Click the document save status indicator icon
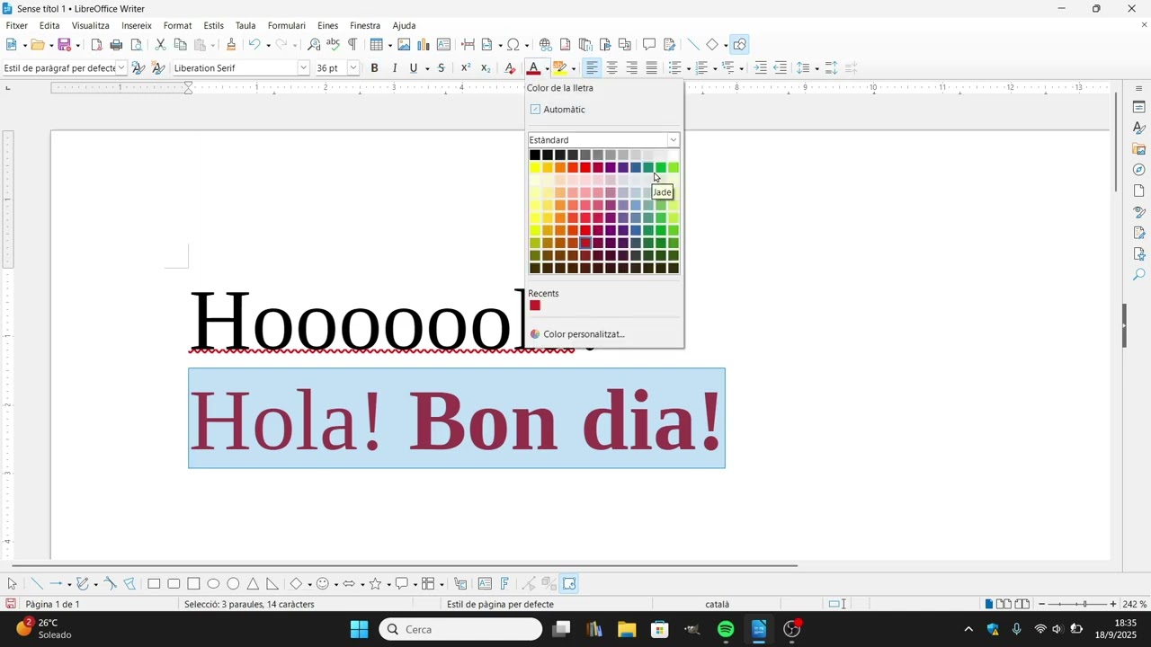 11,605
